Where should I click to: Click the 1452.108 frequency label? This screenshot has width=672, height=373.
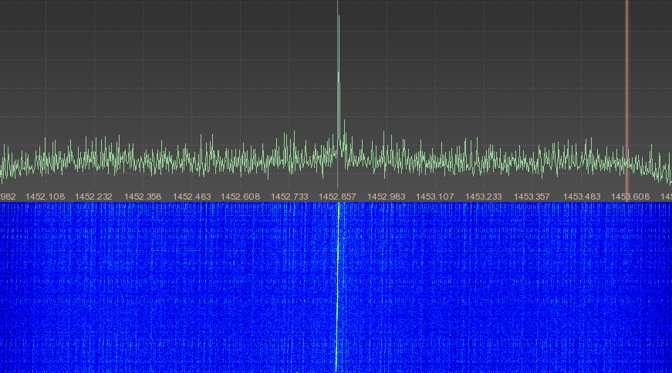click(x=46, y=197)
